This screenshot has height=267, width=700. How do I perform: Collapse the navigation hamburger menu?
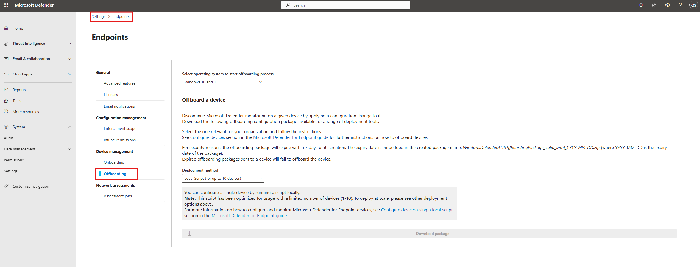[6, 17]
